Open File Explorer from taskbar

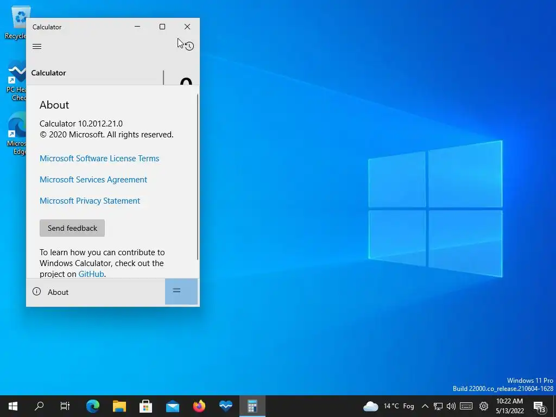(119, 406)
